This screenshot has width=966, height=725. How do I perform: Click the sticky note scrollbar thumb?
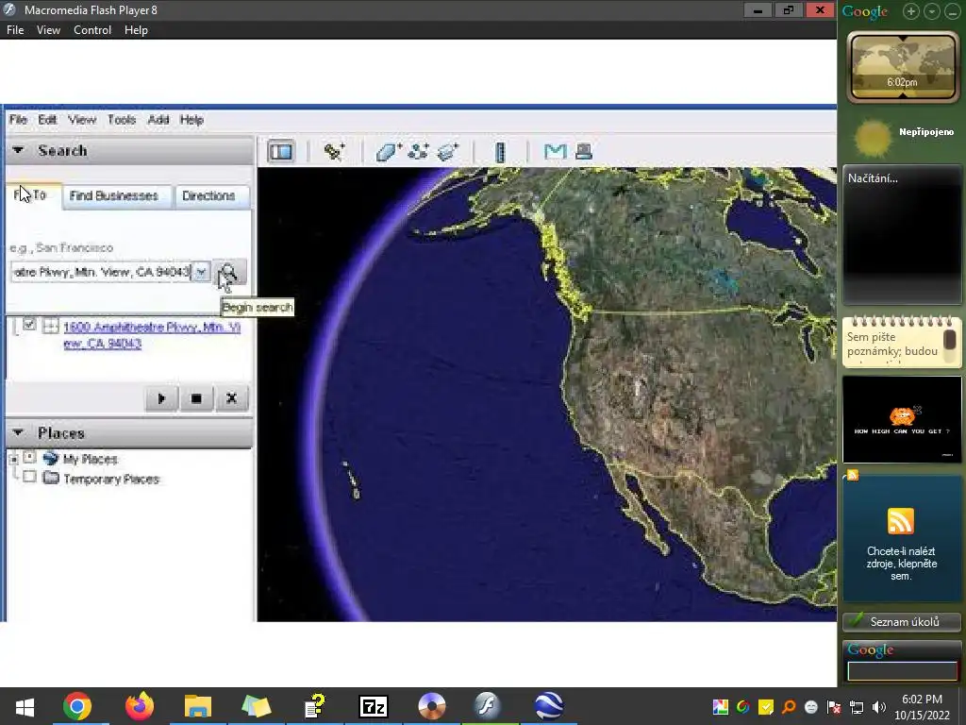pyautogui.click(x=949, y=340)
